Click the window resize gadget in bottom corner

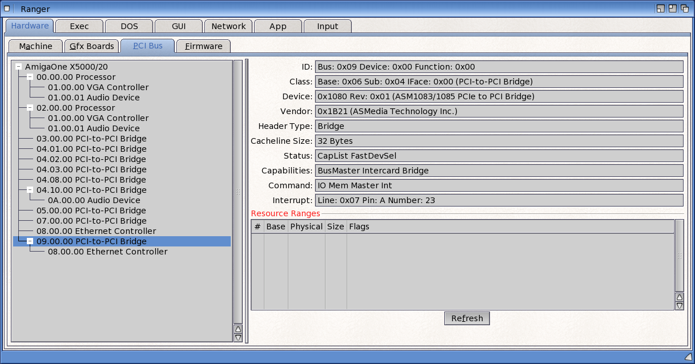[x=688, y=357]
